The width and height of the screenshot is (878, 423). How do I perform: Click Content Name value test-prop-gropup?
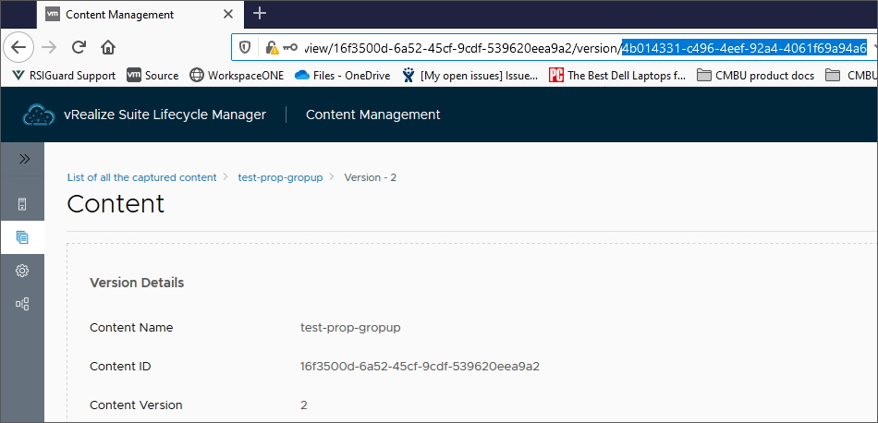350,328
